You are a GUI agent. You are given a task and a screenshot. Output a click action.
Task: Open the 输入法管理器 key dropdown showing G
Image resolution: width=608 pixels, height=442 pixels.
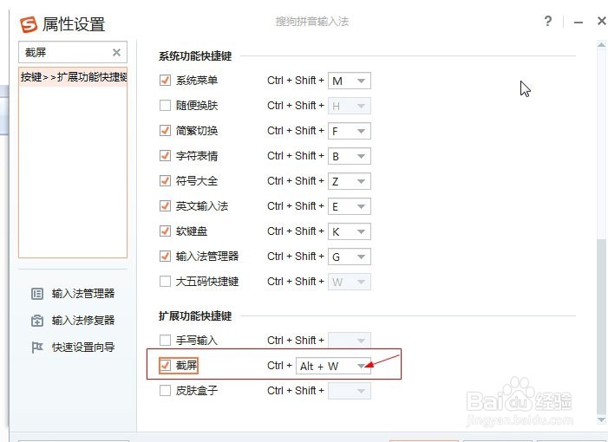click(x=350, y=257)
